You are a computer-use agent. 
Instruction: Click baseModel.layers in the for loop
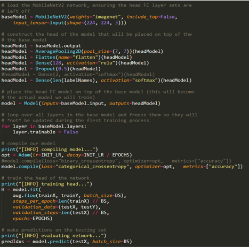pyautogui.click(x=61, y=126)
